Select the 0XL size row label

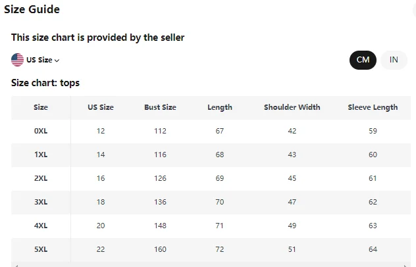(x=41, y=131)
